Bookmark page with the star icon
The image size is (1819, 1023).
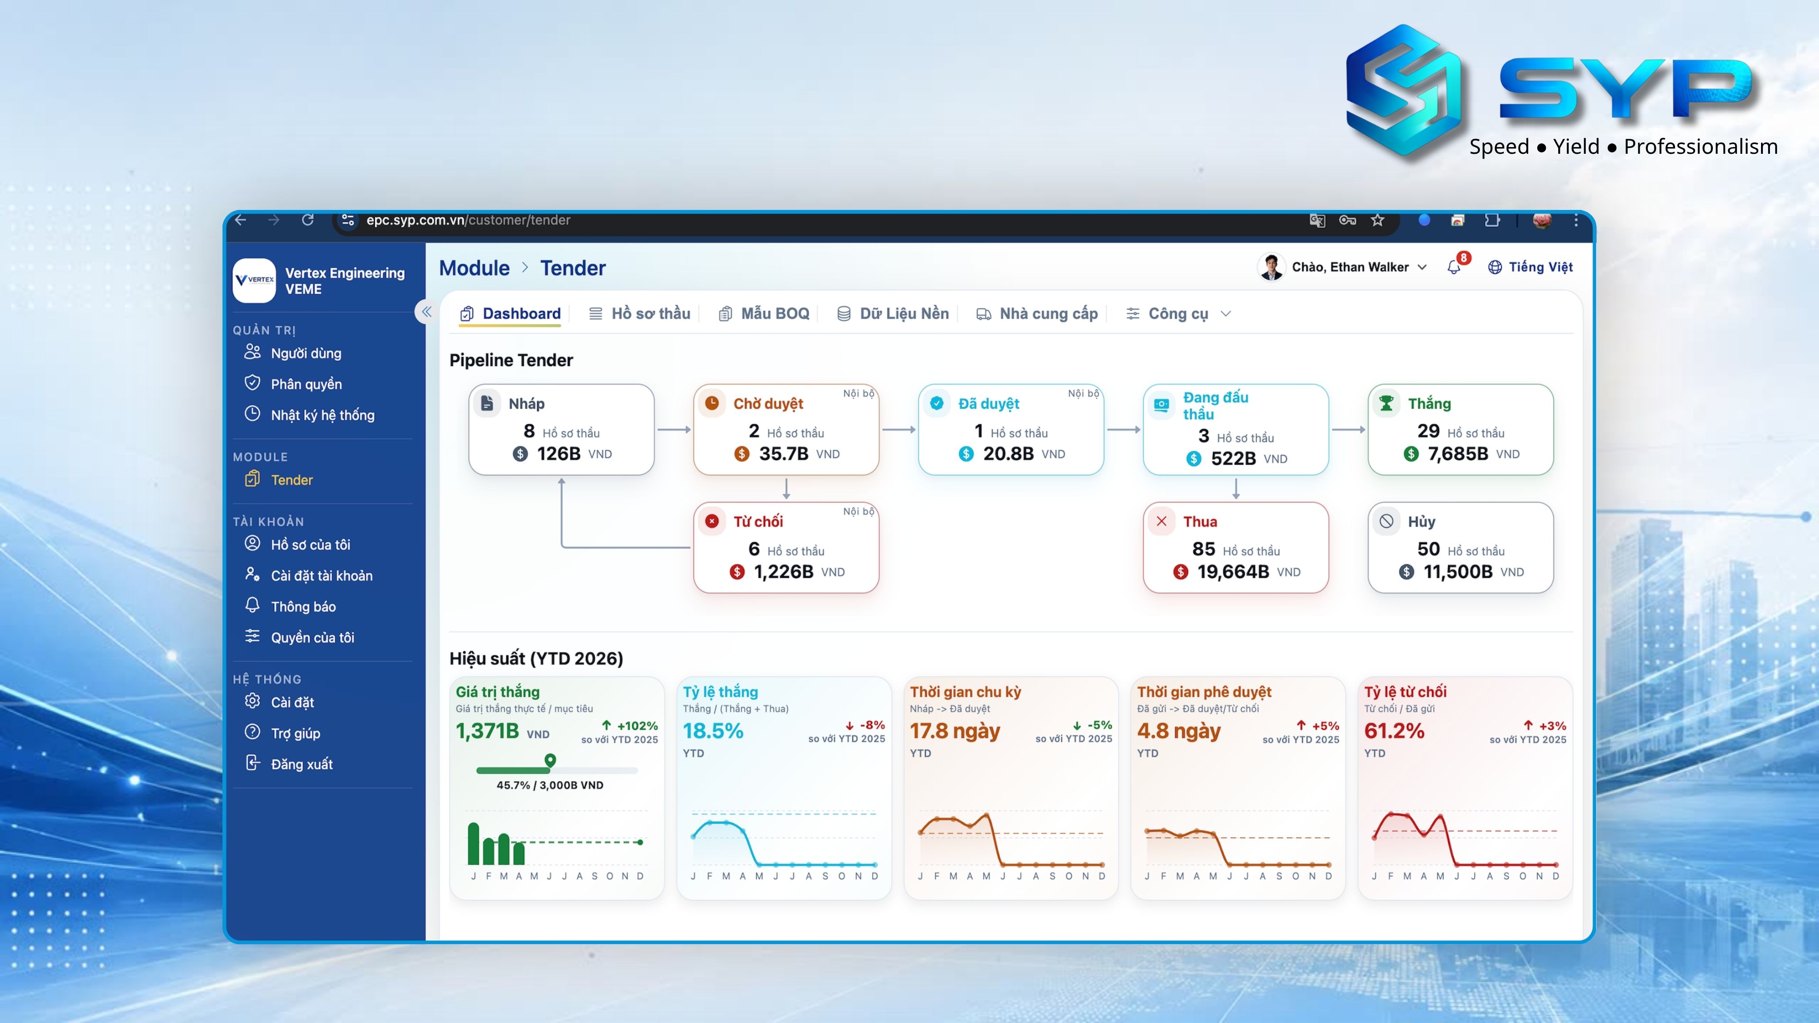(x=1378, y=220)
